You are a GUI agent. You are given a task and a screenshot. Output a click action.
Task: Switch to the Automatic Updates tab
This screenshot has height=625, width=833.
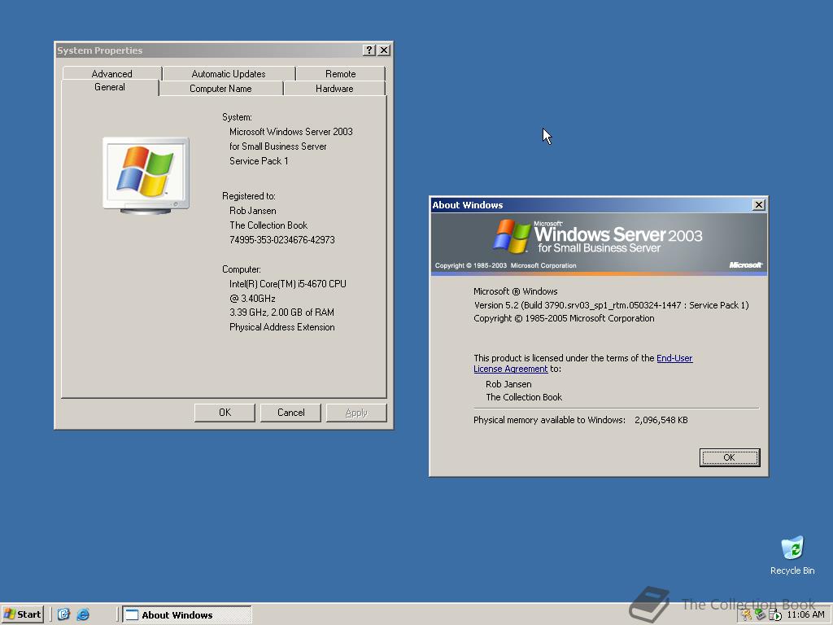[229, 73]
